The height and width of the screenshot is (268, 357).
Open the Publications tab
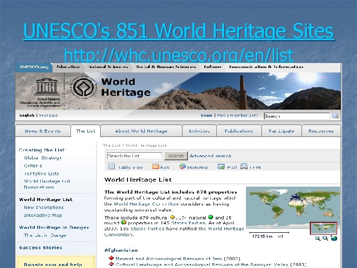pos(239,131)
